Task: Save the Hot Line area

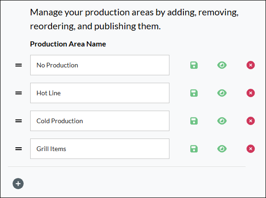Action: tap(194, 93)
